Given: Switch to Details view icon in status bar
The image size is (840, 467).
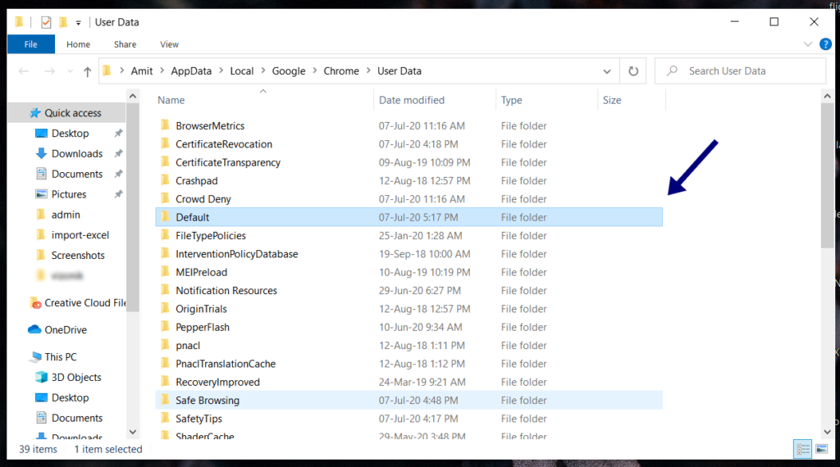Looking at the screenshot, I should pos(803,449).
